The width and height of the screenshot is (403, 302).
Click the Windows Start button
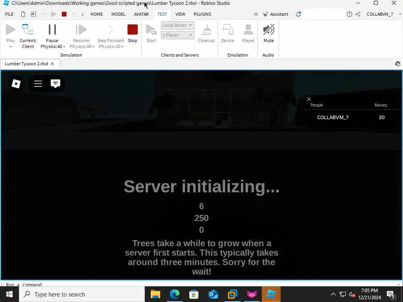pyautogui.click(x=9, y=294)
